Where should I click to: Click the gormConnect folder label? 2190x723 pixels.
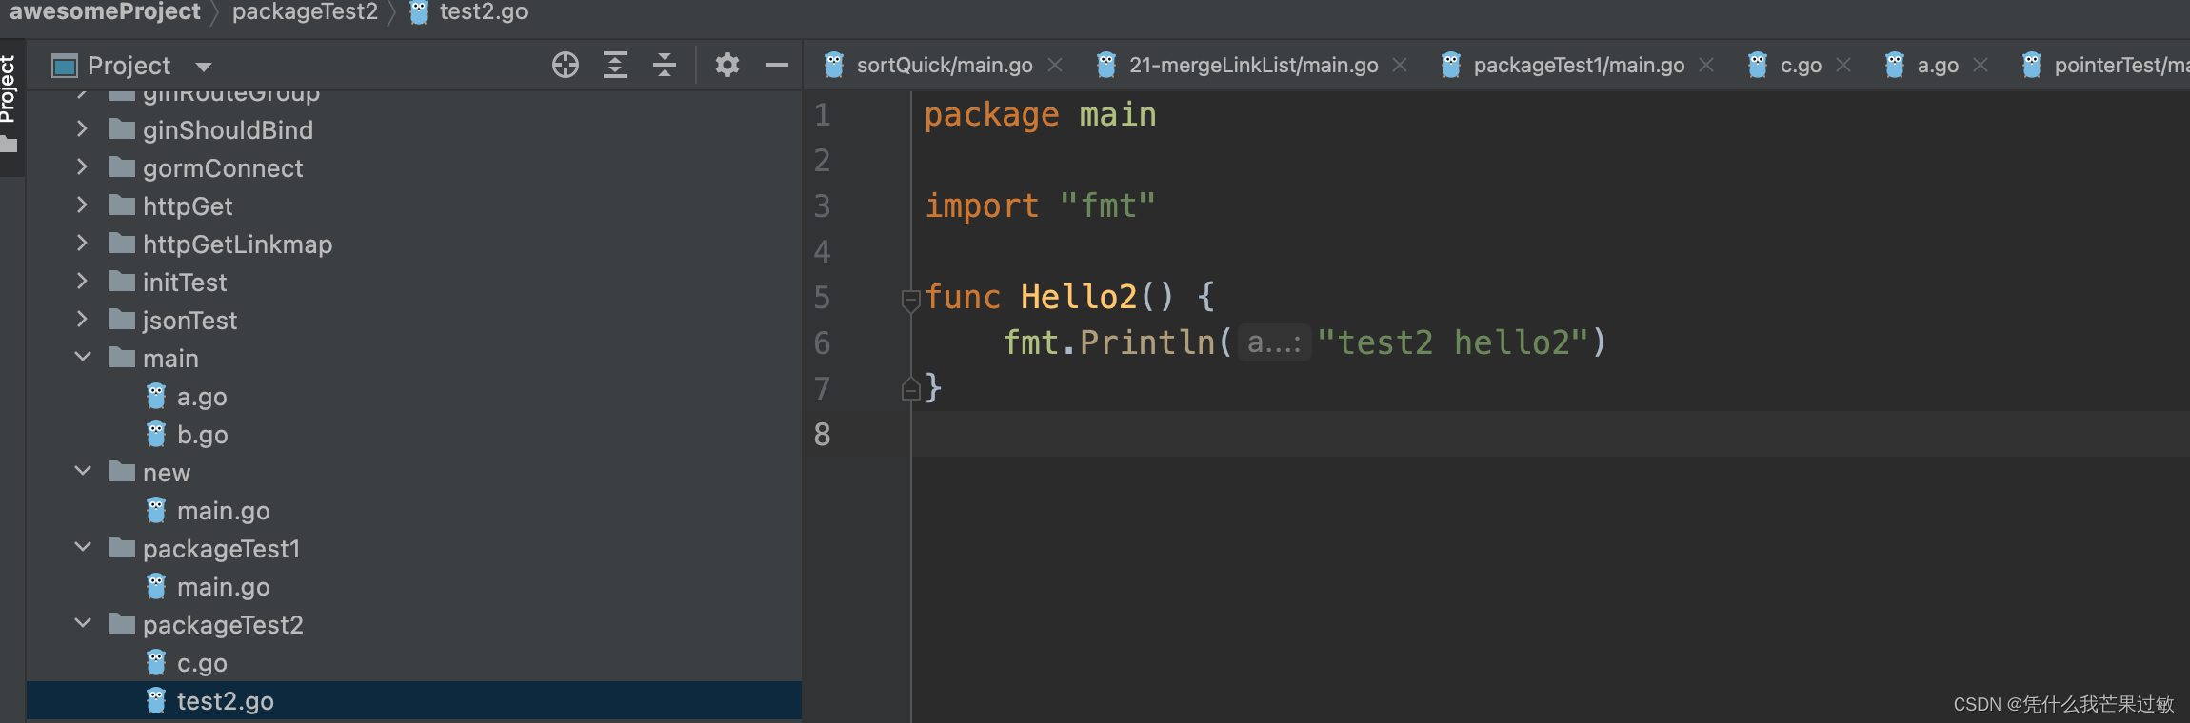(223, 168)
